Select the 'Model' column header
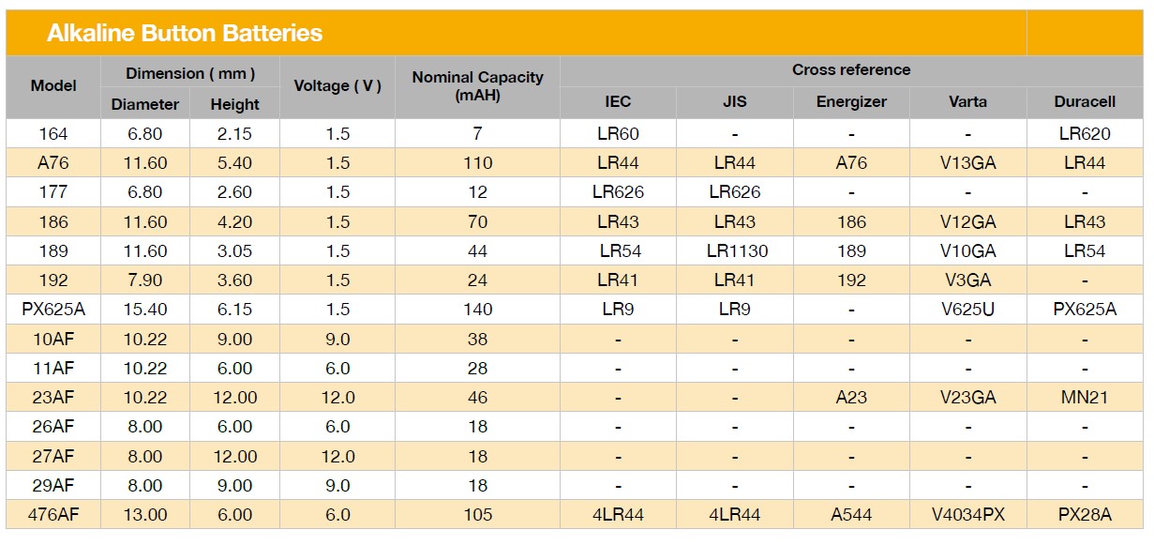 [53, 86]
